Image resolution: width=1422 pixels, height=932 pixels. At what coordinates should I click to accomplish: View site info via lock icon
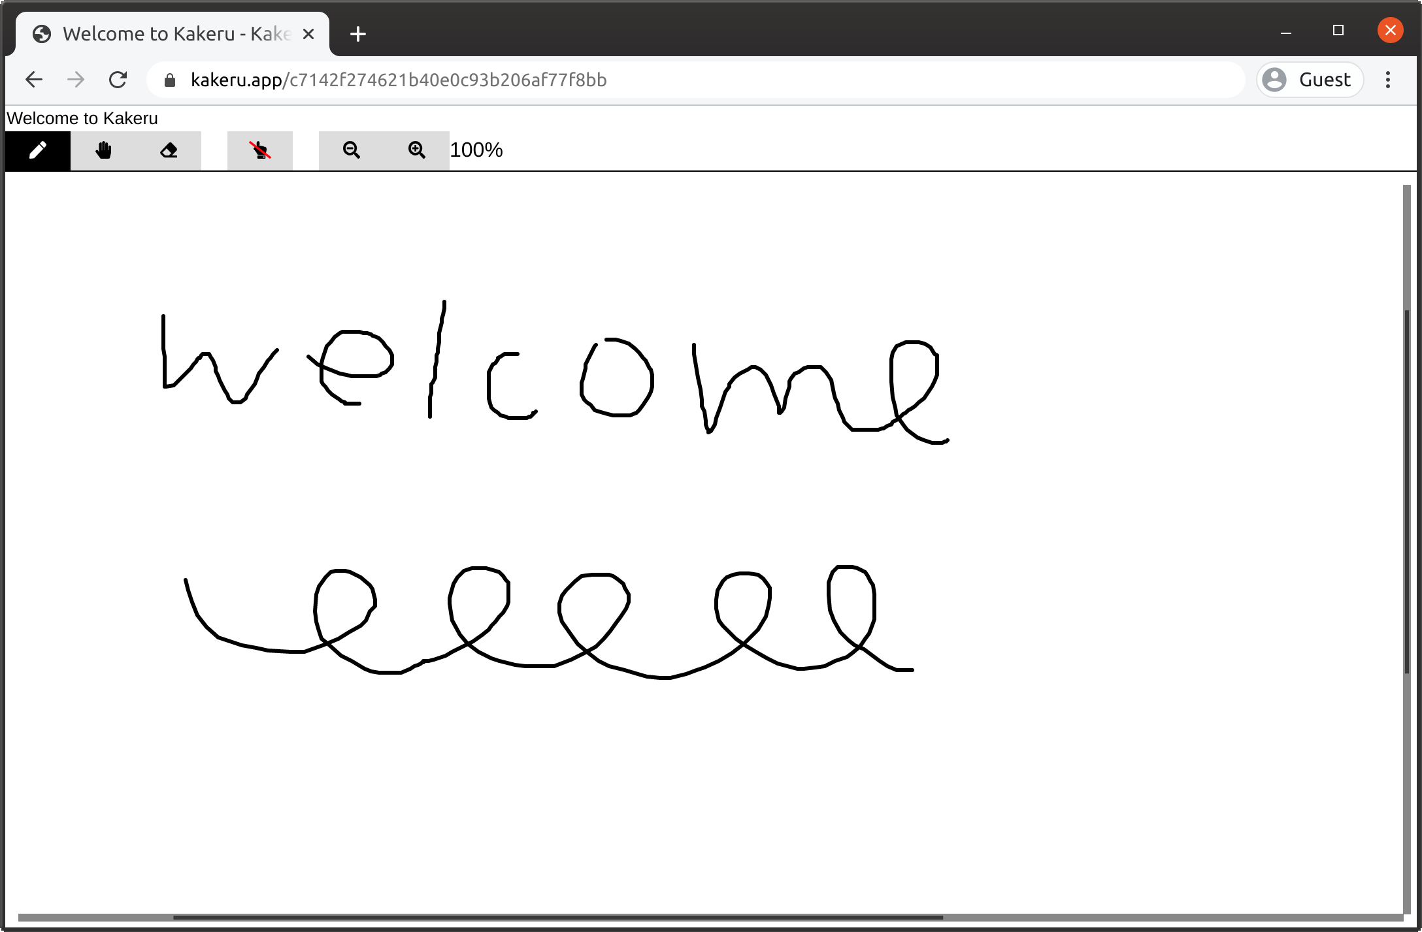click(x=170, y=80)
